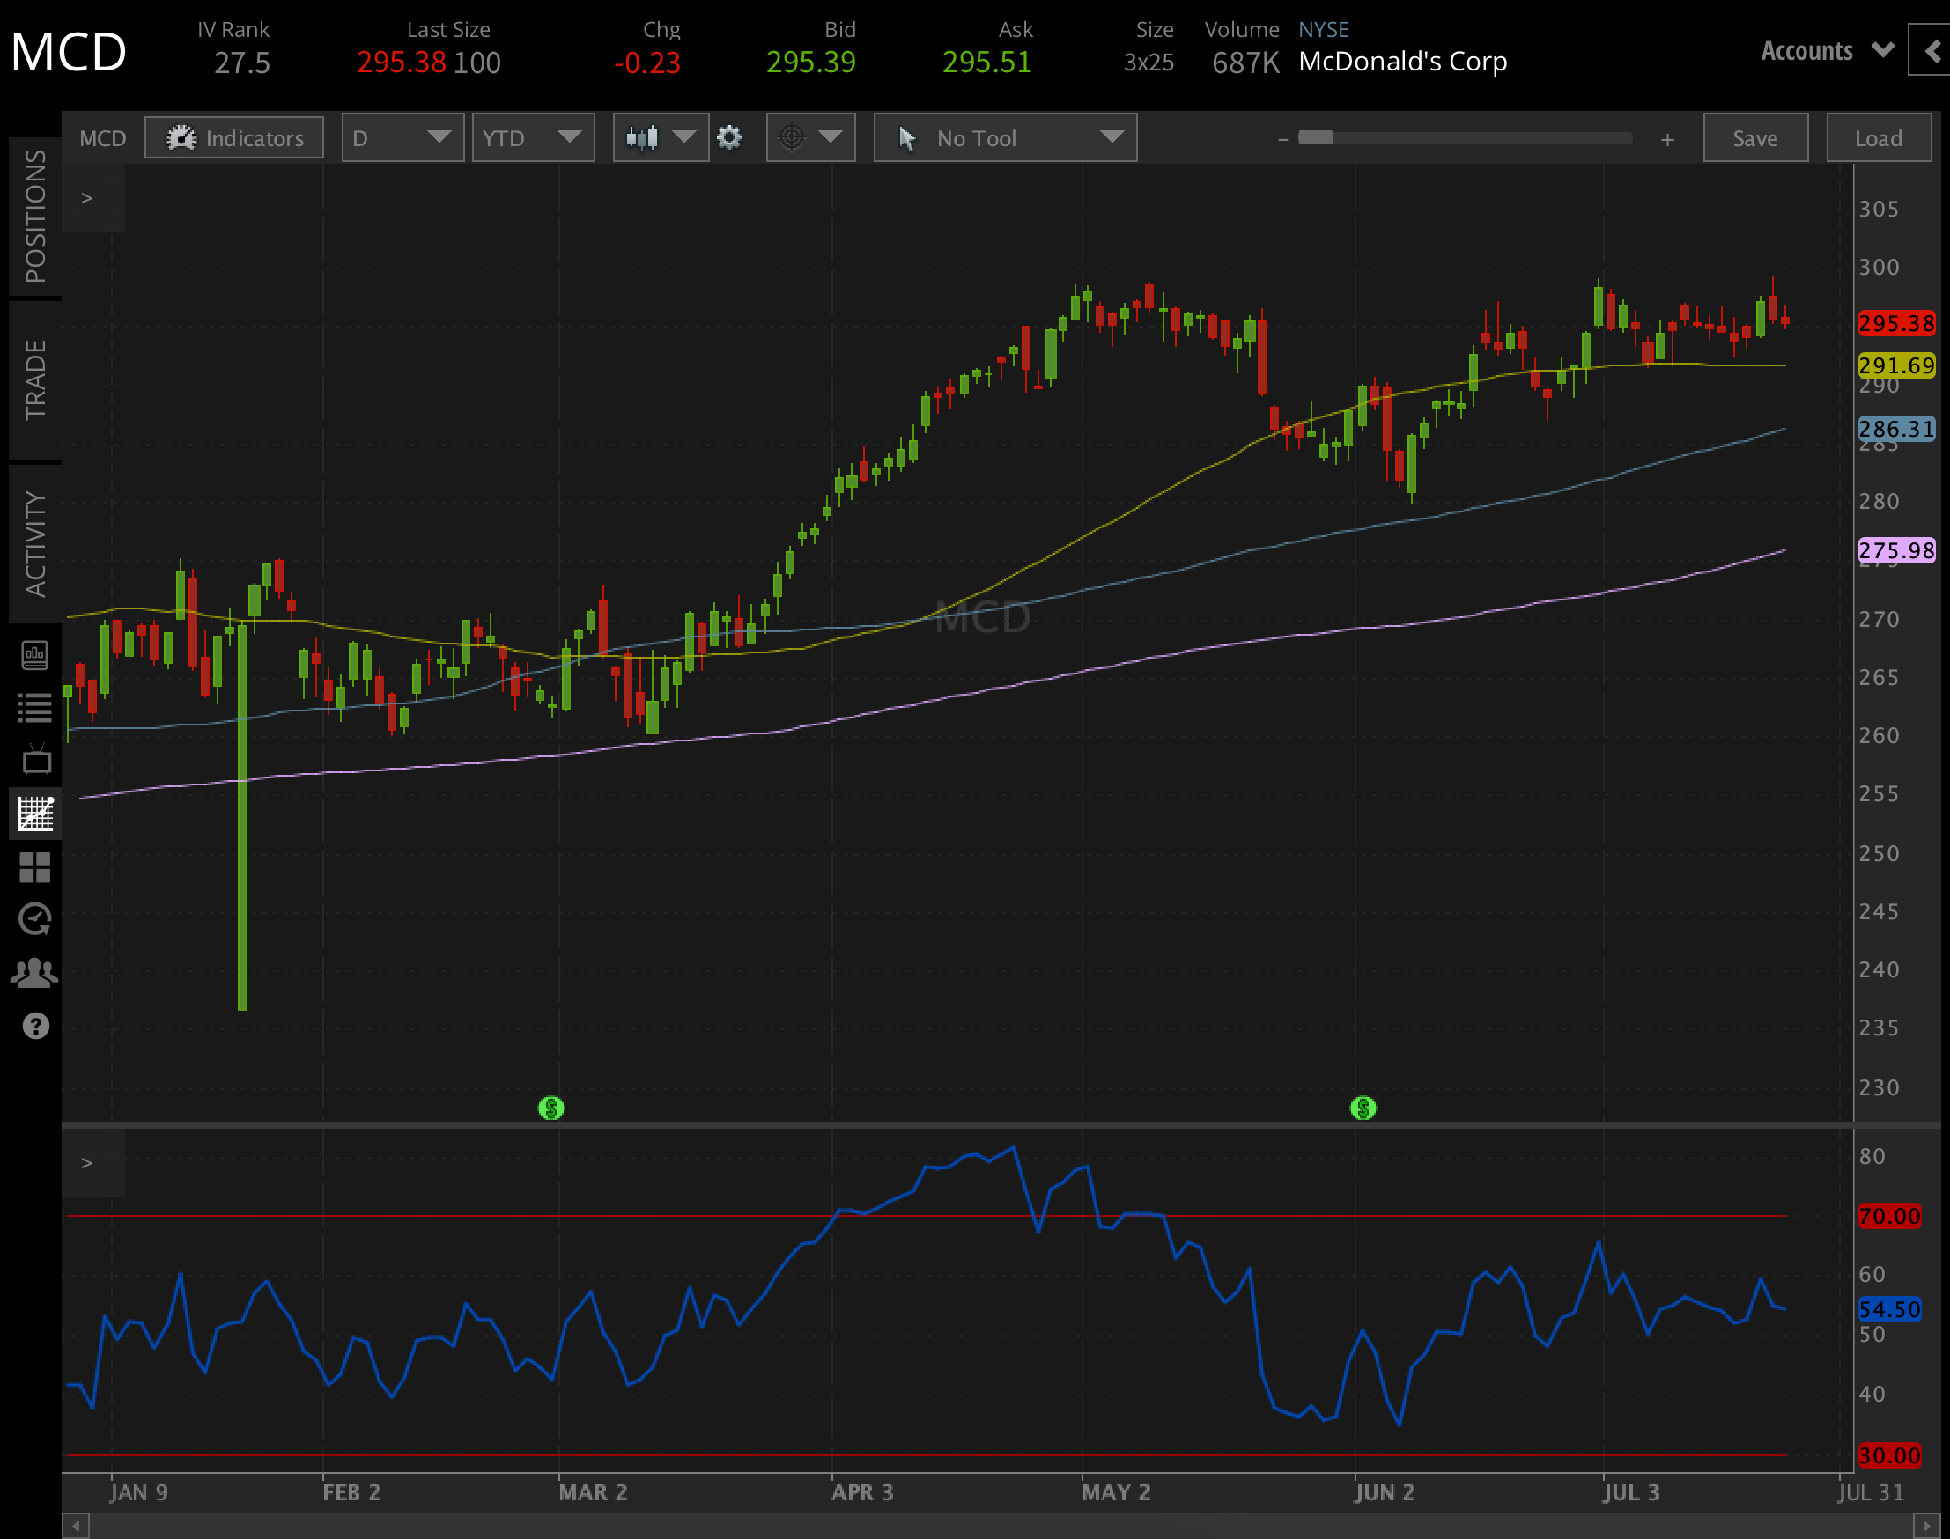1950x1539 pixels.
Task: Select the candlestick chart type icon
Action: pyautogui.click(x=642, y=137)
